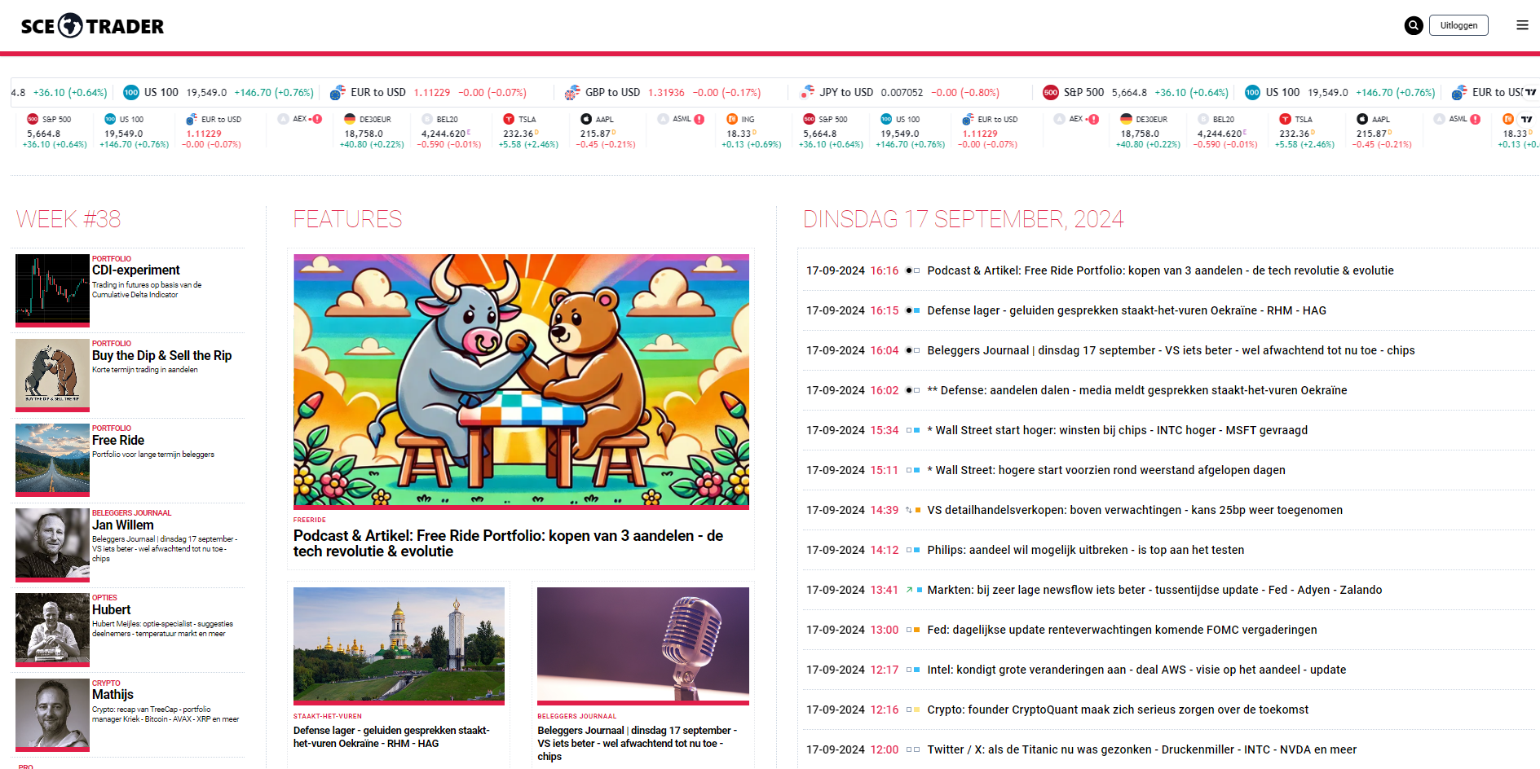Viewport: 1540px width, 769px height.
Task: Click the WEEK #38 heading
Action: point(68,219)
